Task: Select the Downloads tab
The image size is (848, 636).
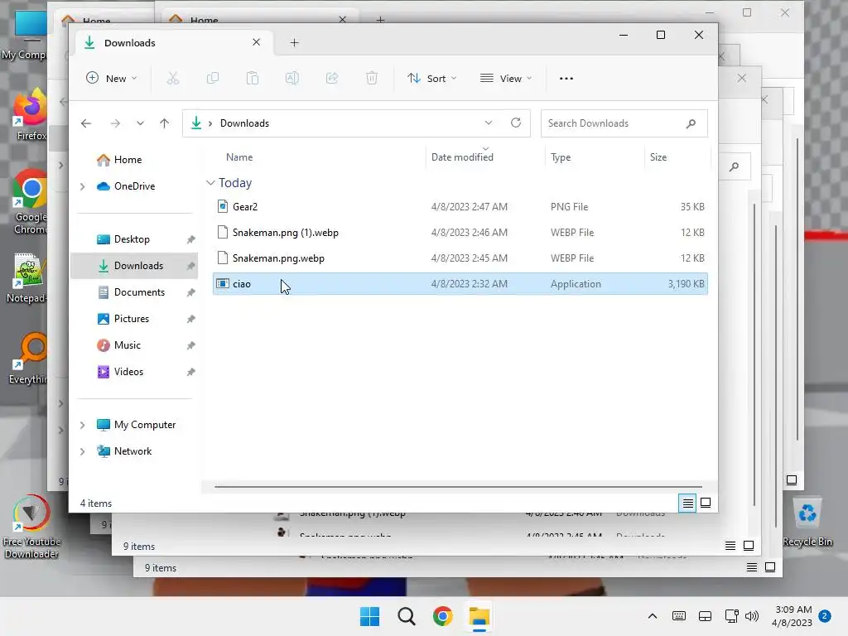Action: click(x=172, y=43)
